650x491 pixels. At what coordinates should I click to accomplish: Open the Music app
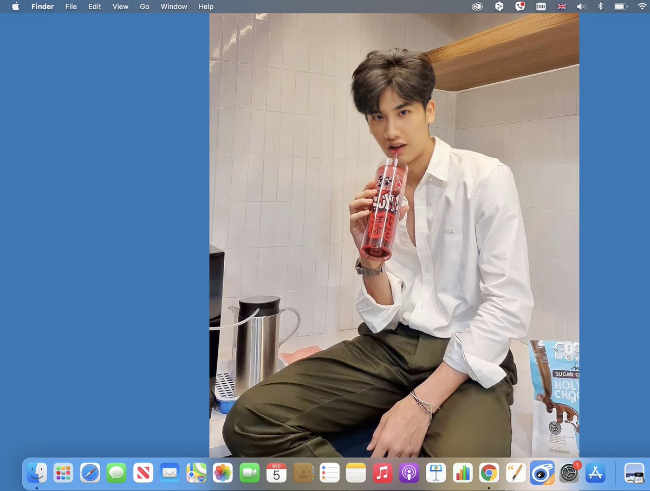click(382, 473)
